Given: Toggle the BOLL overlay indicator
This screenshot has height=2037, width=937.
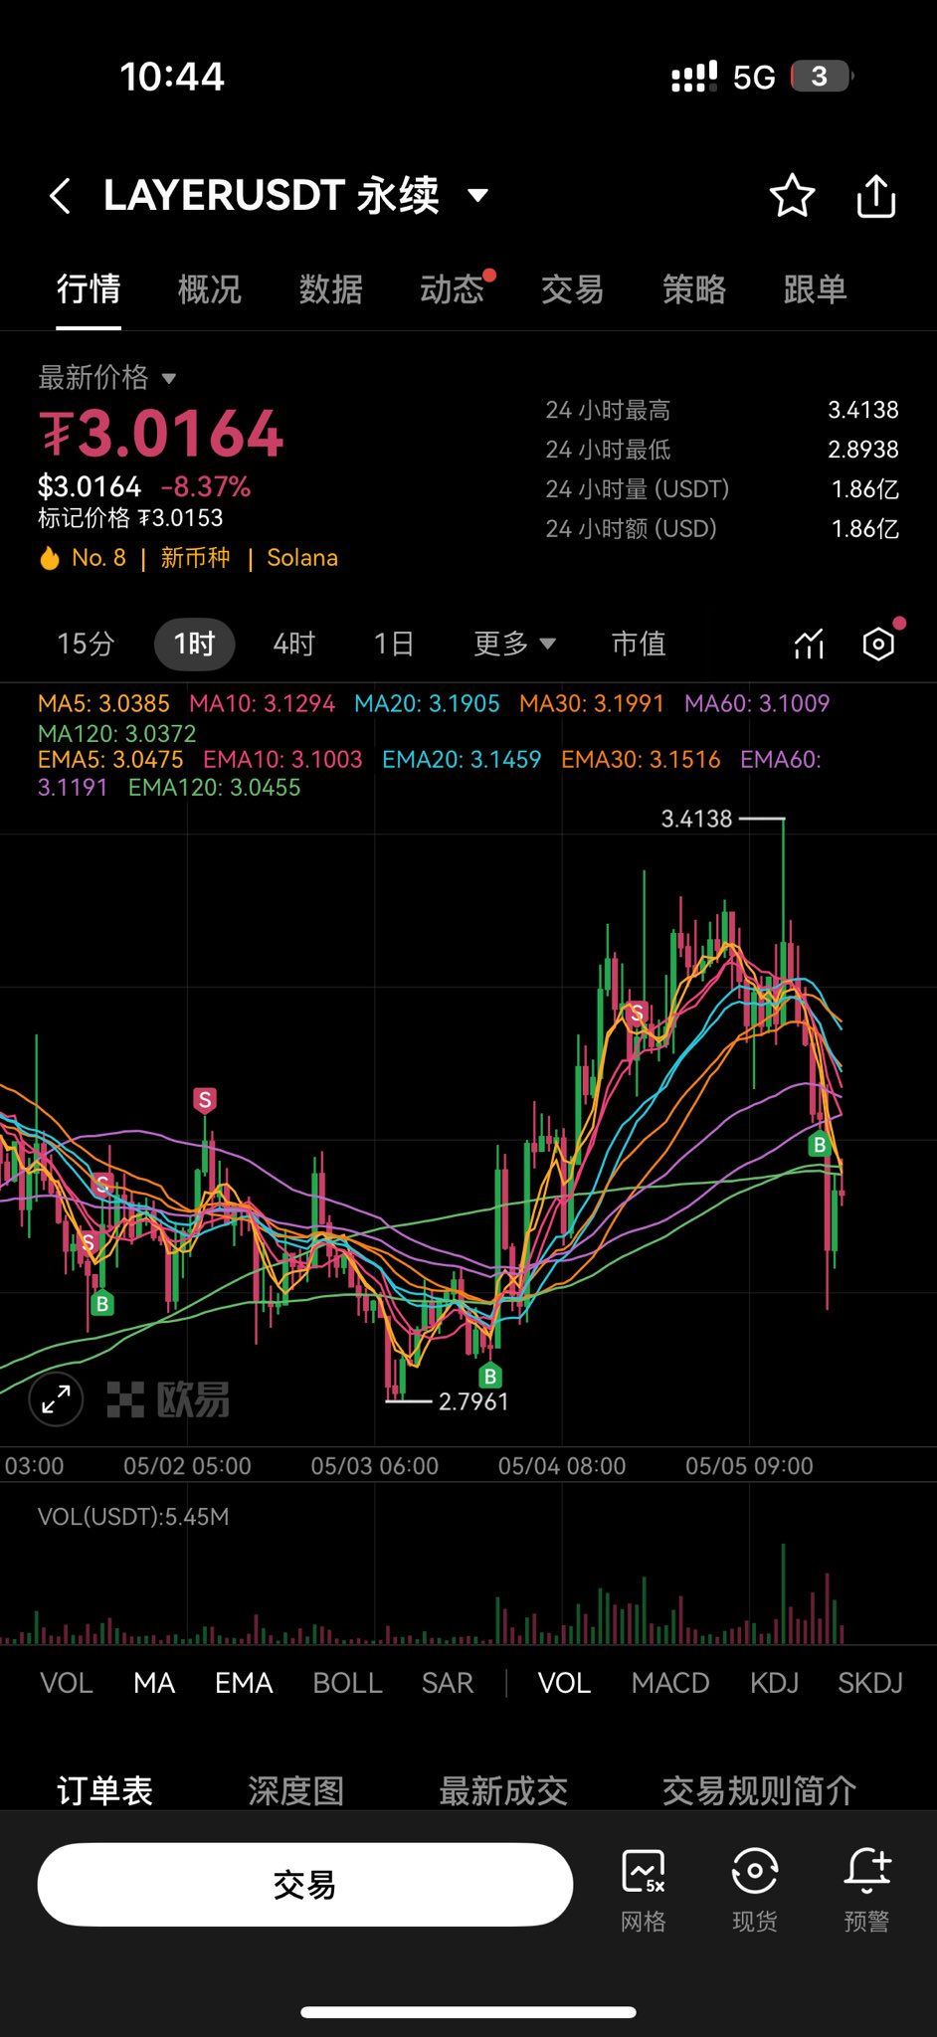Looking at the screenshot, I should coord(347,1683).
